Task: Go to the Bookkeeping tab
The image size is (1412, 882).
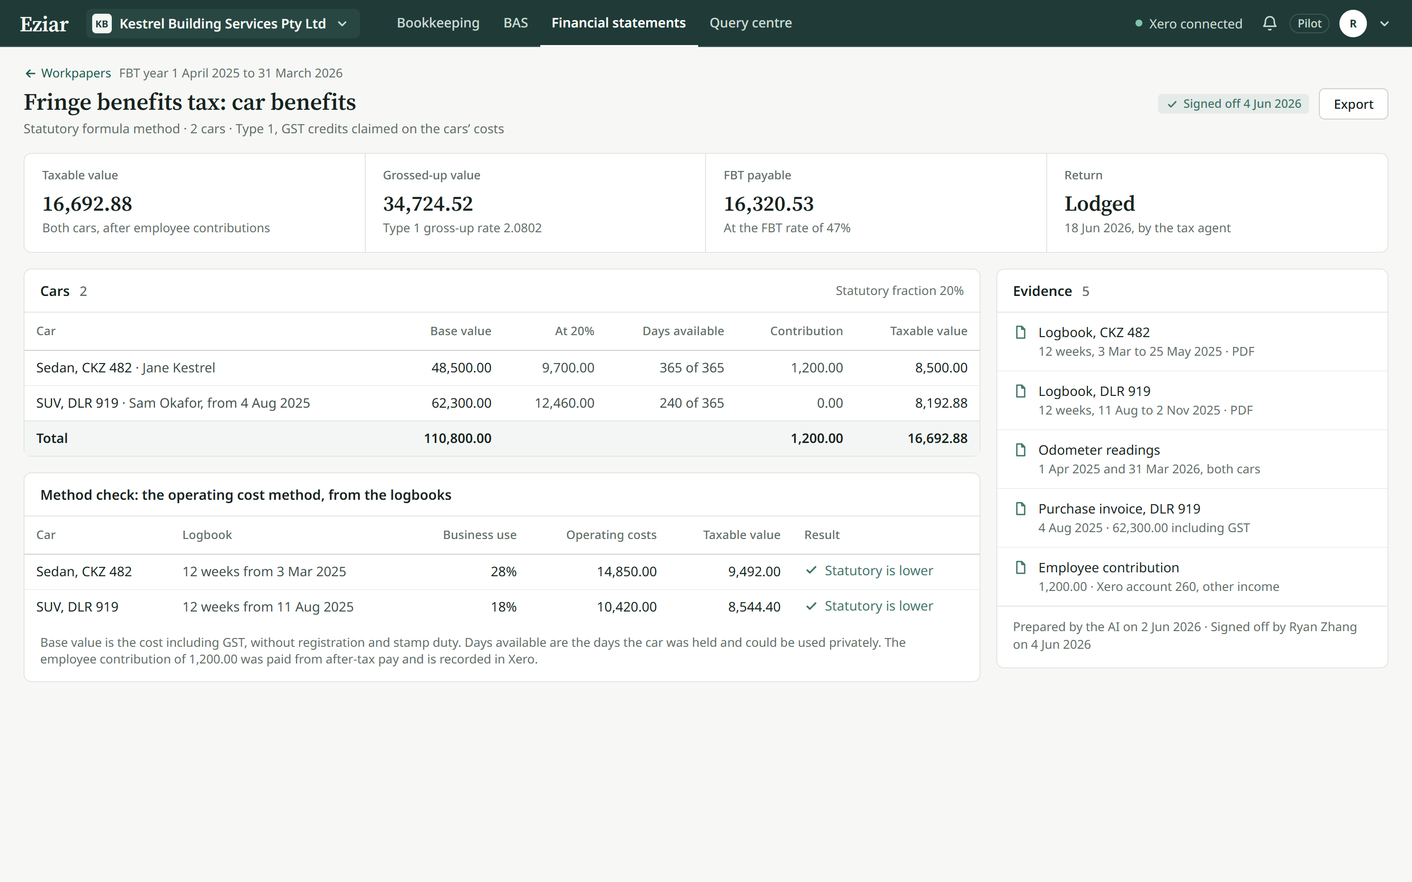Action: tap(438, 23)
